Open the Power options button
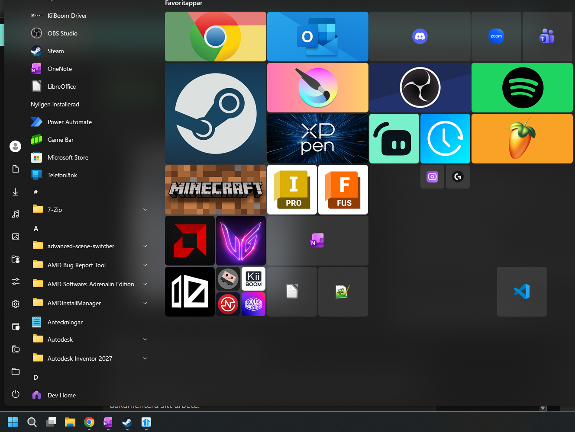 tap(16, 394)
